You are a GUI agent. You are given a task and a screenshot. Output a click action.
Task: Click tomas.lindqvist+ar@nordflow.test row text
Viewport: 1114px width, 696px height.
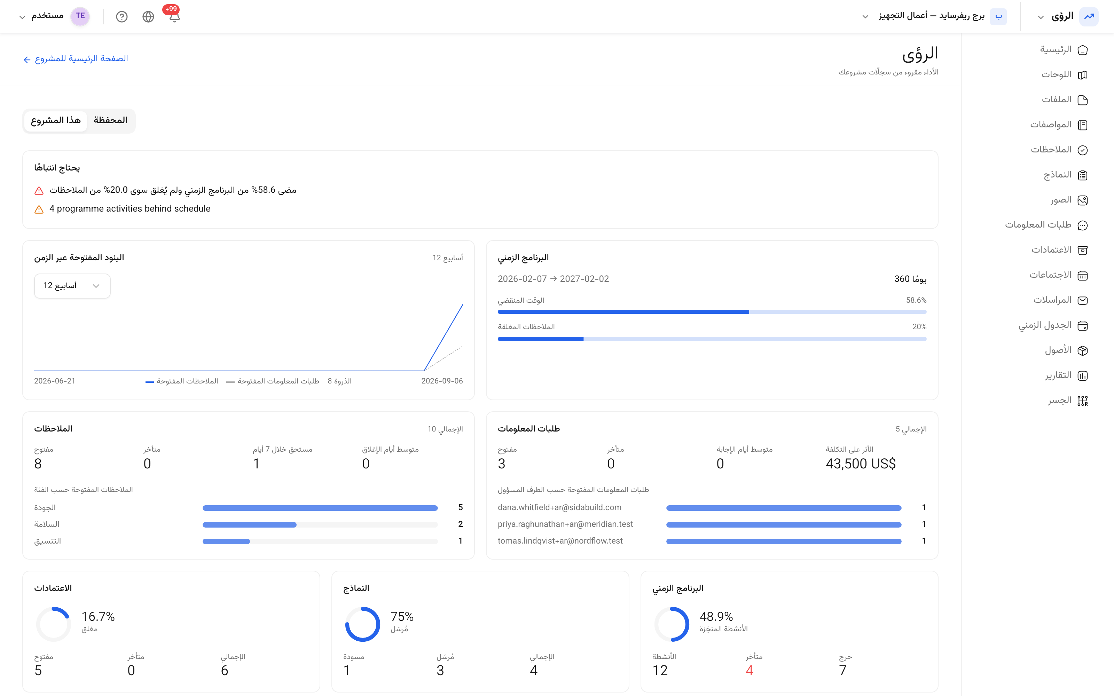click(560, 541)
